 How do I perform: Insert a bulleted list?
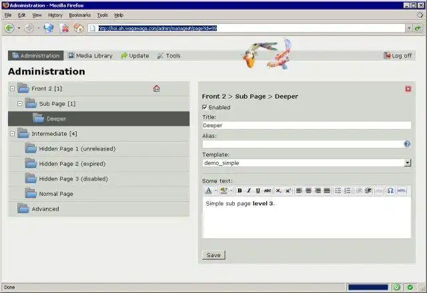click(338, 190)
